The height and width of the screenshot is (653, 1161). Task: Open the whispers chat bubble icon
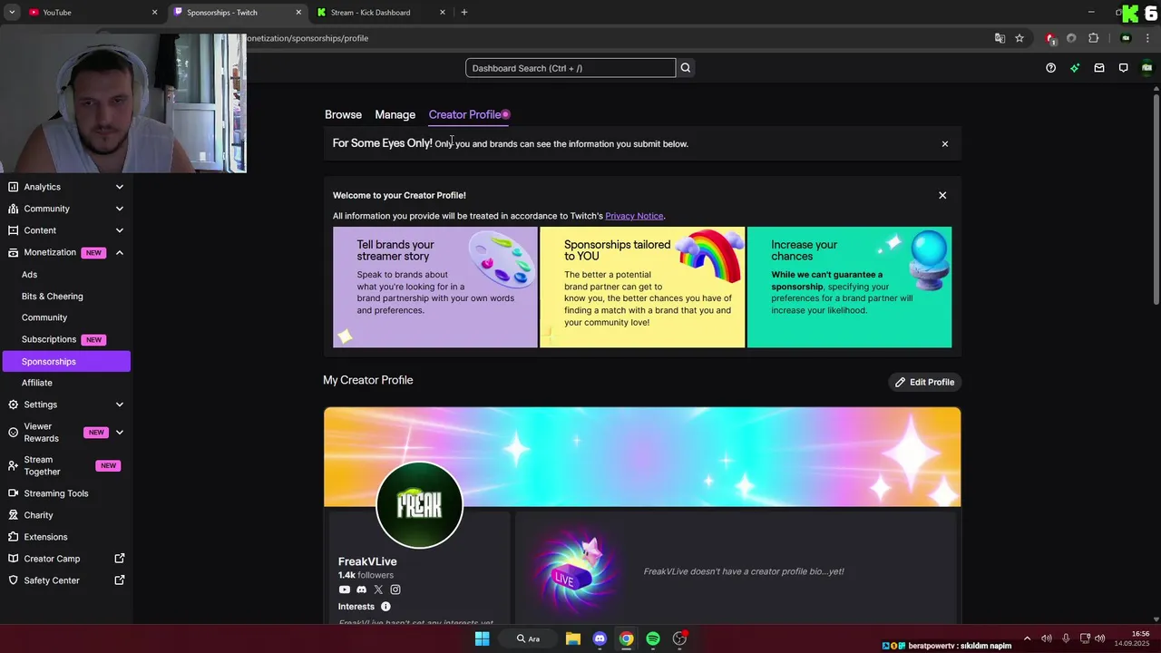click(1123, 68)
